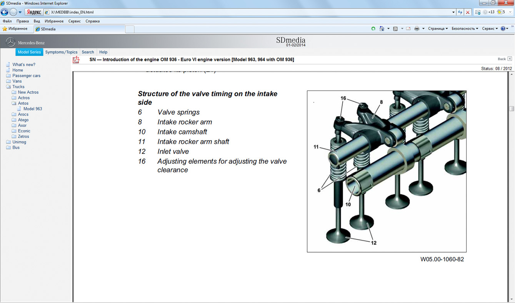The width and height of the screenshot is (515, 303).
Task: Click the home page icon
Action: 382,29
